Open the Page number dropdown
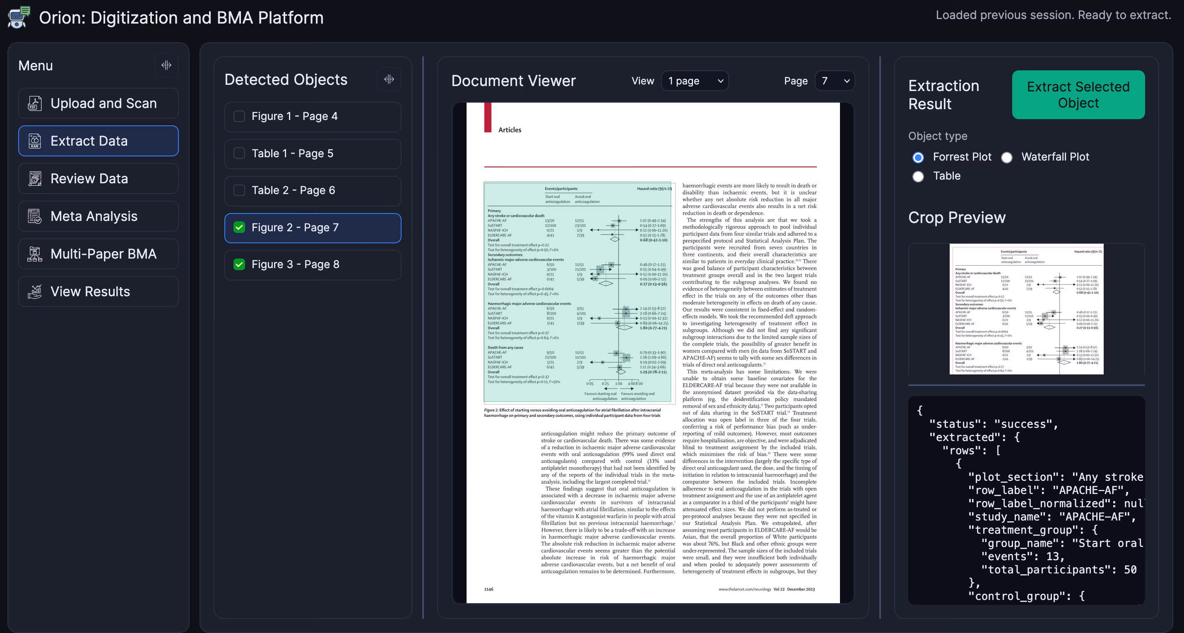This screenshot has width=1184, height=633. 834,81
